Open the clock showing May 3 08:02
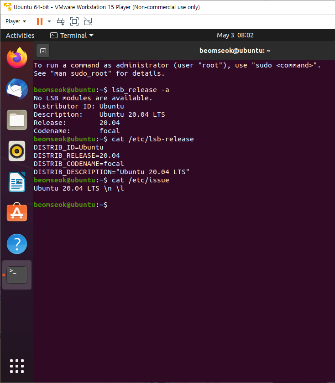This screenshot has width=335, height=383. (x=235, y=35)
